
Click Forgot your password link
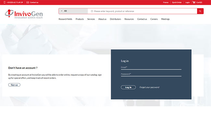pos(149,87)
